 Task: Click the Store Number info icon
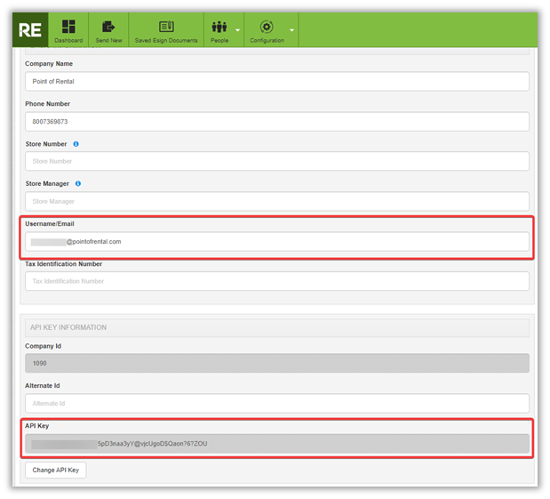[76, 144]
